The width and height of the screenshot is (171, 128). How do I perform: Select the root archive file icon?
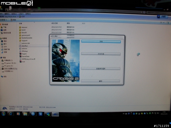point(20,62)
